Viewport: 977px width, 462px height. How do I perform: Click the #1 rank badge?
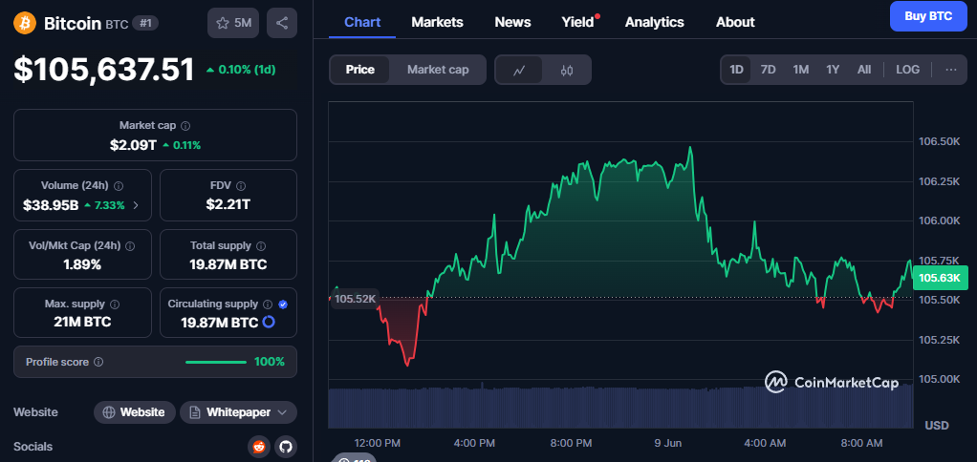pyautogui.click(x=146, y=24)
